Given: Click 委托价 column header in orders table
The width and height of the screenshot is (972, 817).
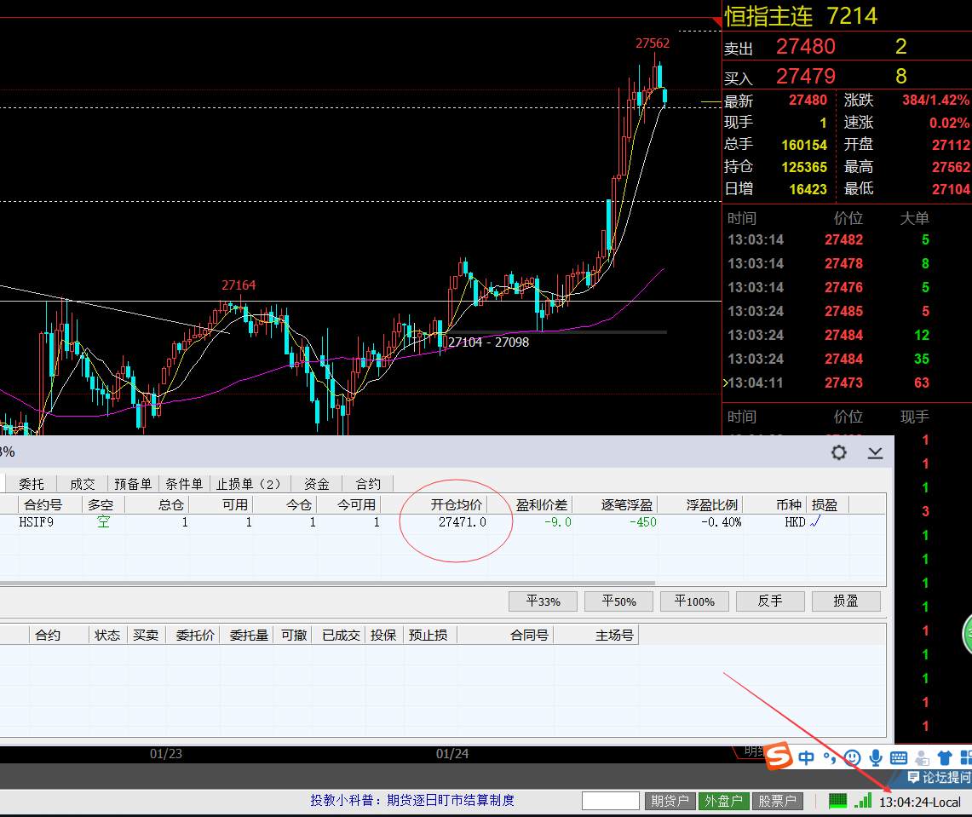Looking at the screenshot, I should tap(194, 635).
